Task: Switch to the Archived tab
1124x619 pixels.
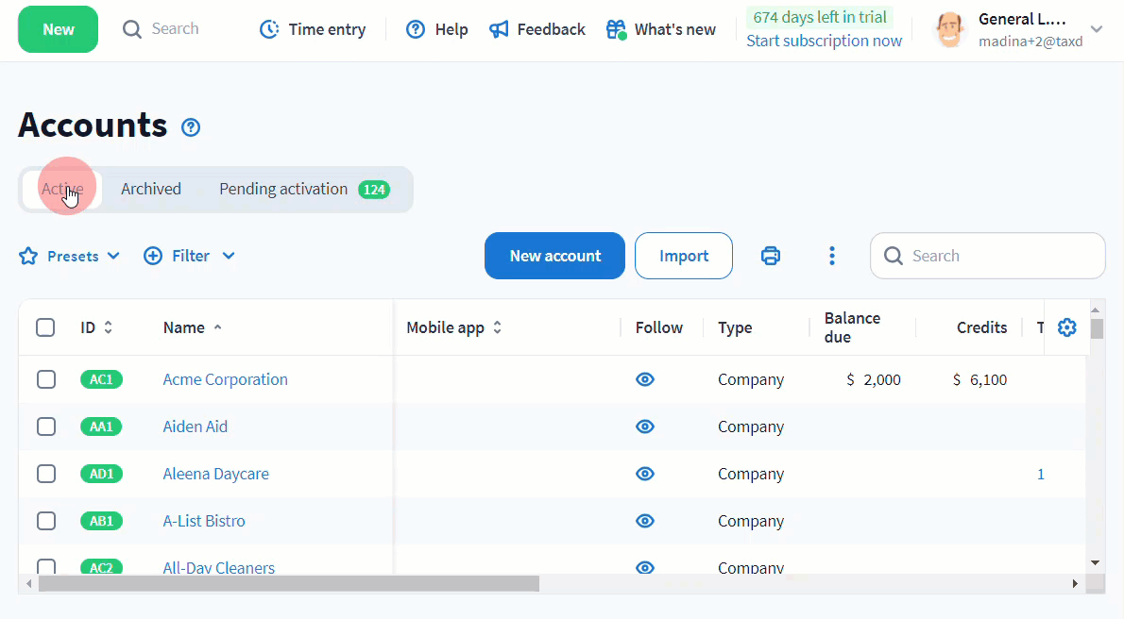Action: (x=151, y=189)
